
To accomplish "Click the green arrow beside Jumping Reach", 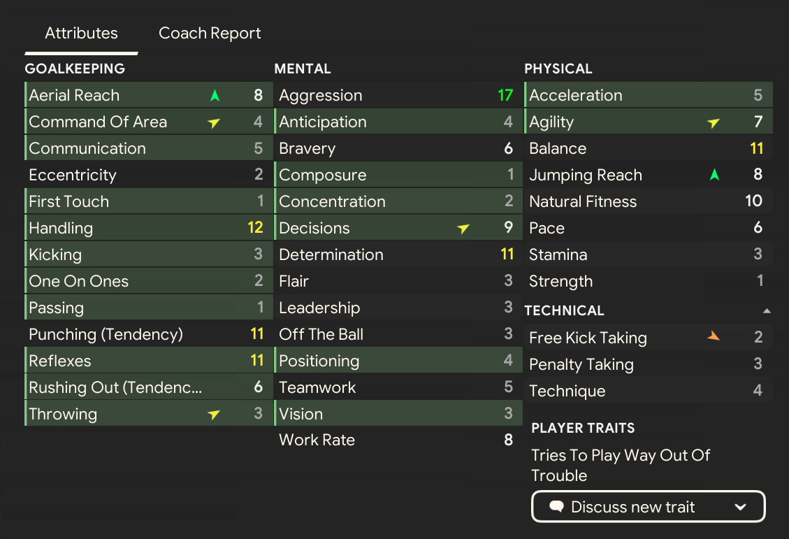I will pyautogui.click(x=714, y=175).
